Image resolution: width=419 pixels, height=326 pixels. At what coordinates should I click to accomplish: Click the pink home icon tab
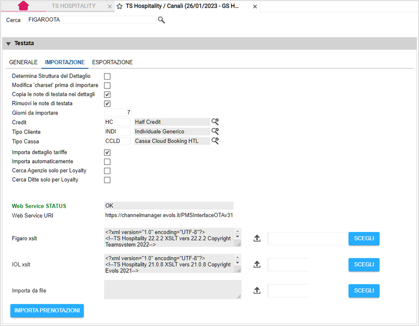[x=23, y=6]
